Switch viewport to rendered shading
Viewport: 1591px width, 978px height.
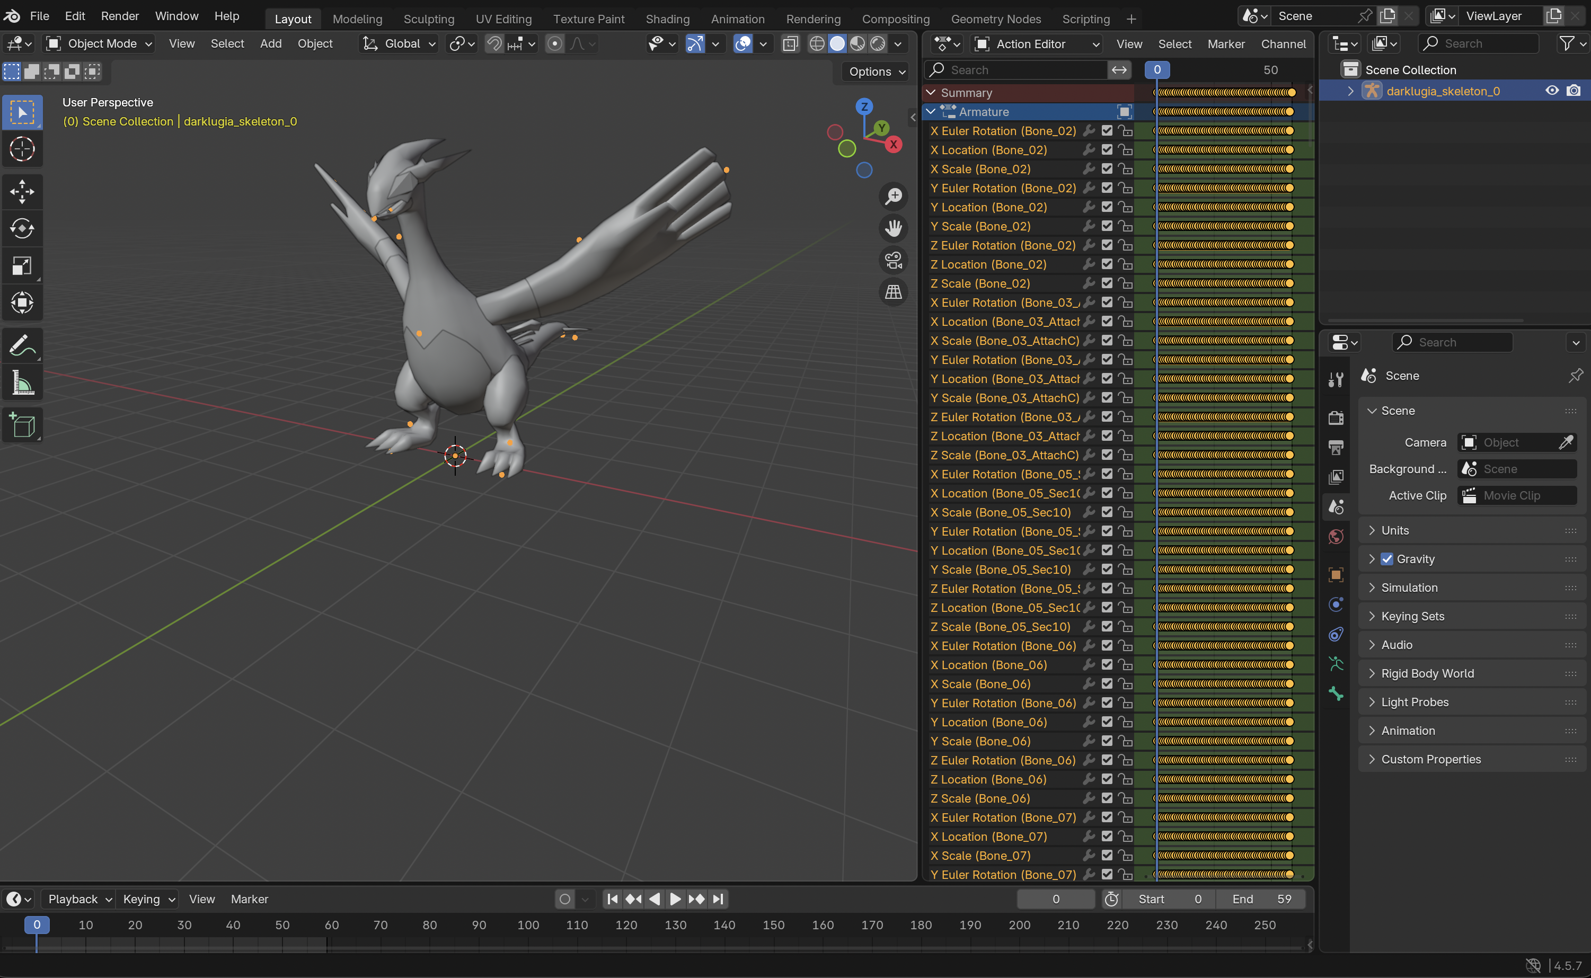pyautogui.click(x=877, y=44)
